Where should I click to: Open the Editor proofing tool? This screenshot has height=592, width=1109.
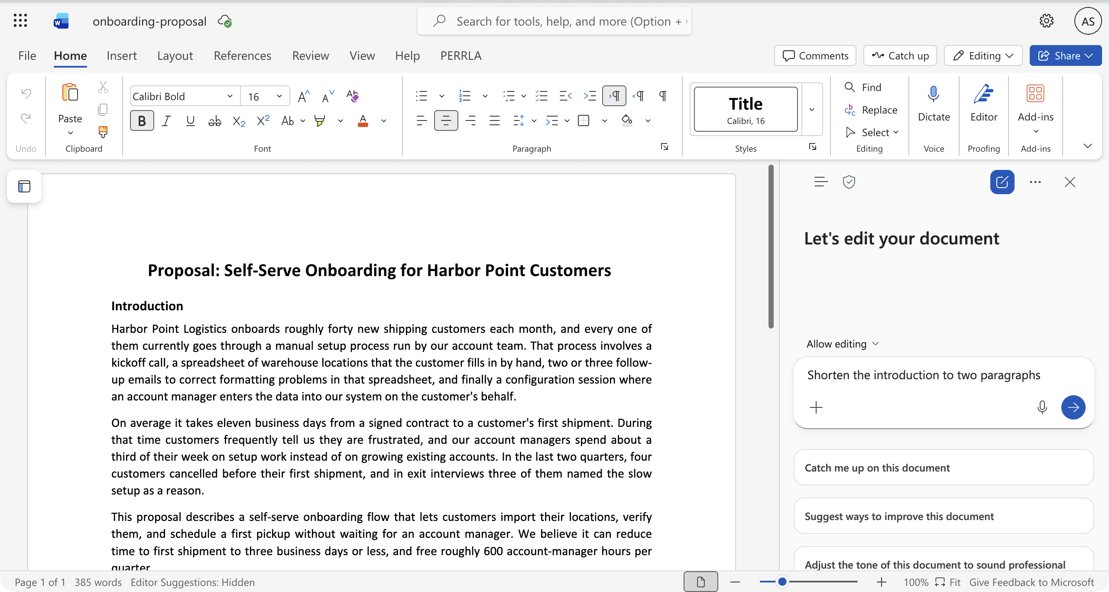click(984, 104)
